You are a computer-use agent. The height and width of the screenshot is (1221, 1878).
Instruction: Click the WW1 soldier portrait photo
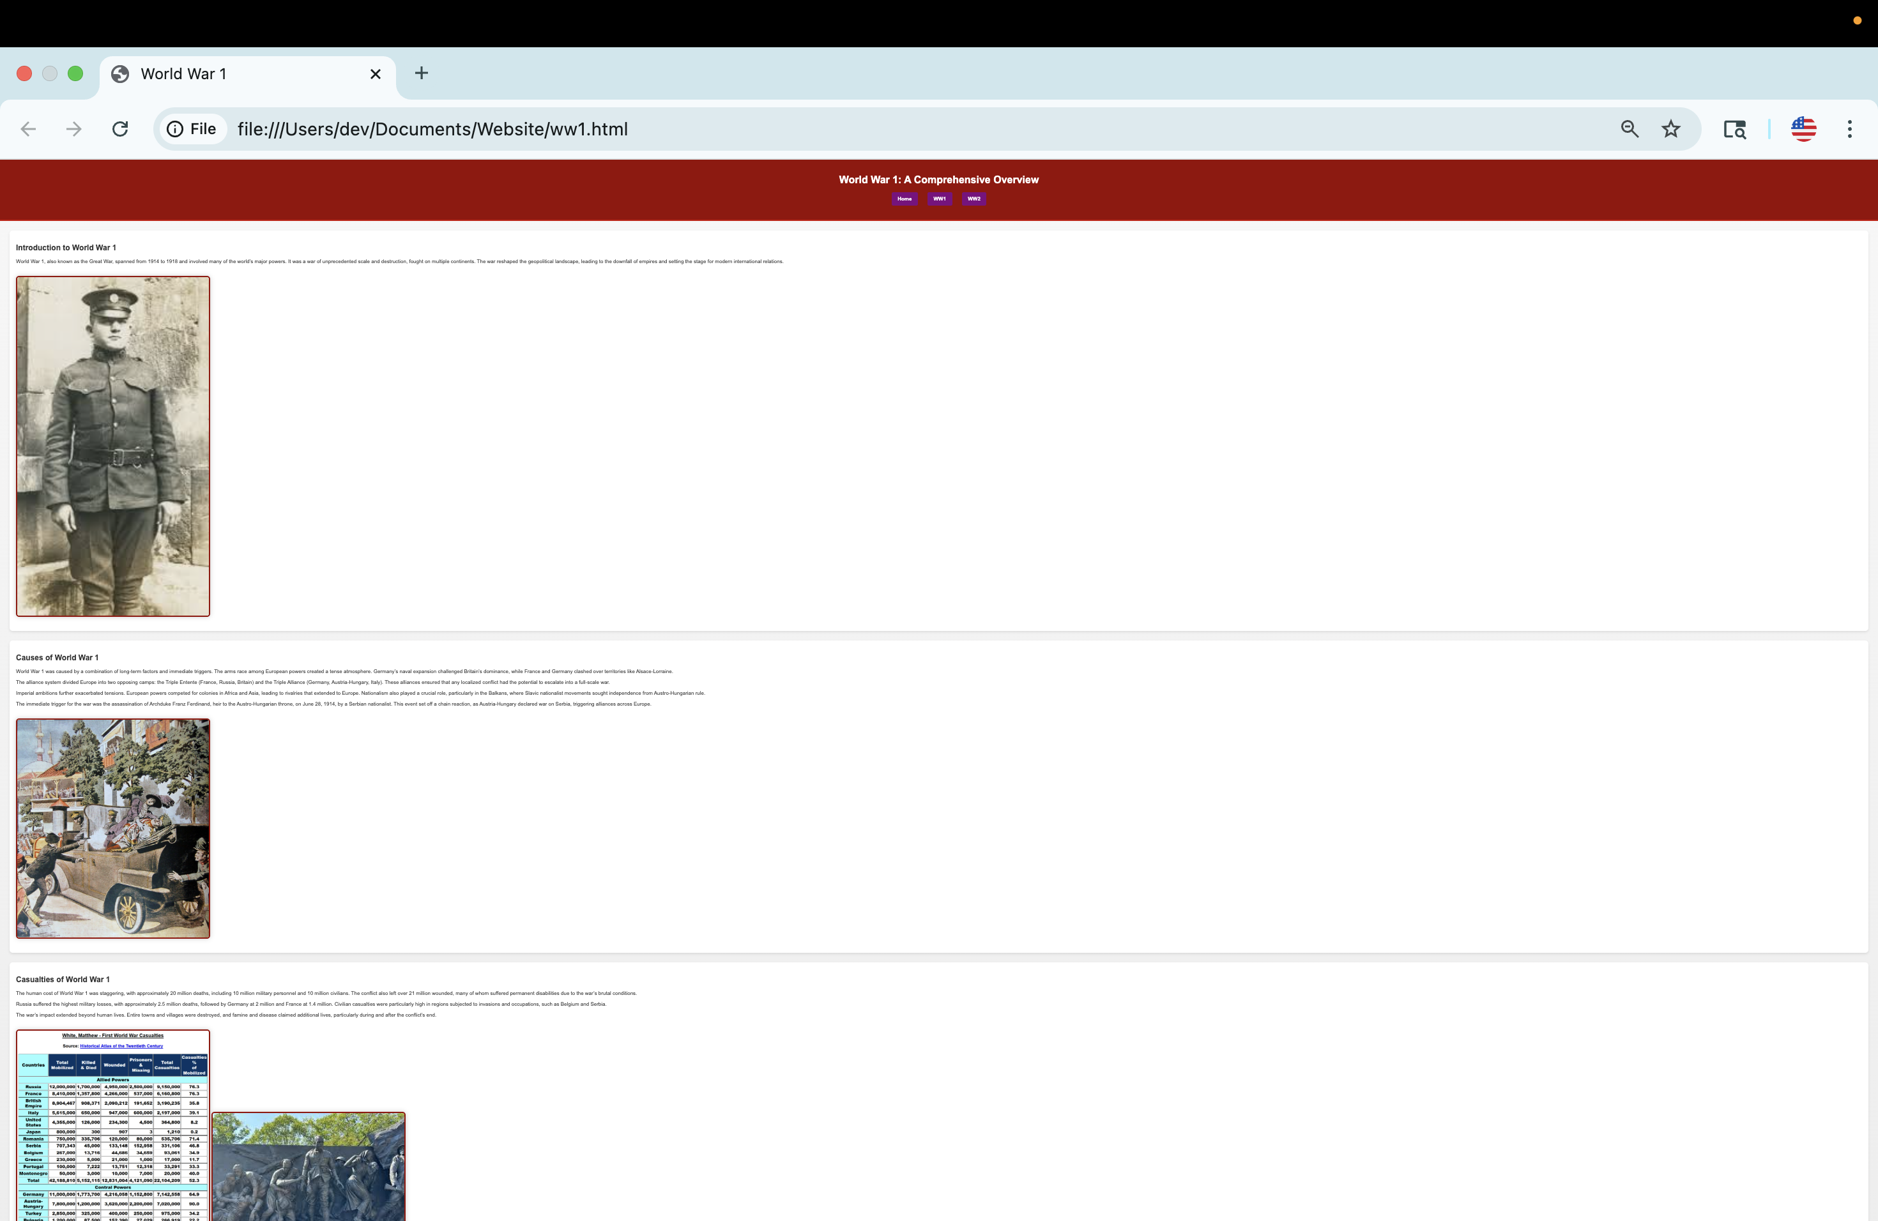click(113, 446)
